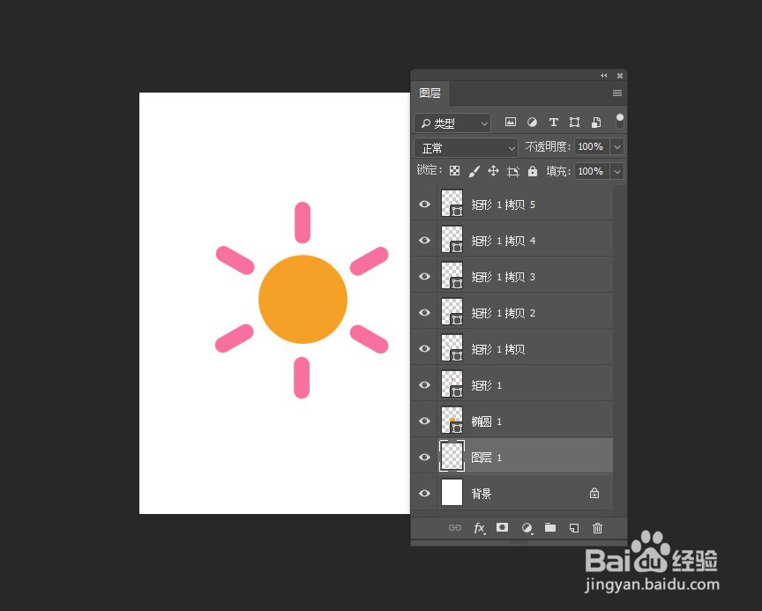Create new group folder icon
The image size is (762, 611).
coord(550,527)
